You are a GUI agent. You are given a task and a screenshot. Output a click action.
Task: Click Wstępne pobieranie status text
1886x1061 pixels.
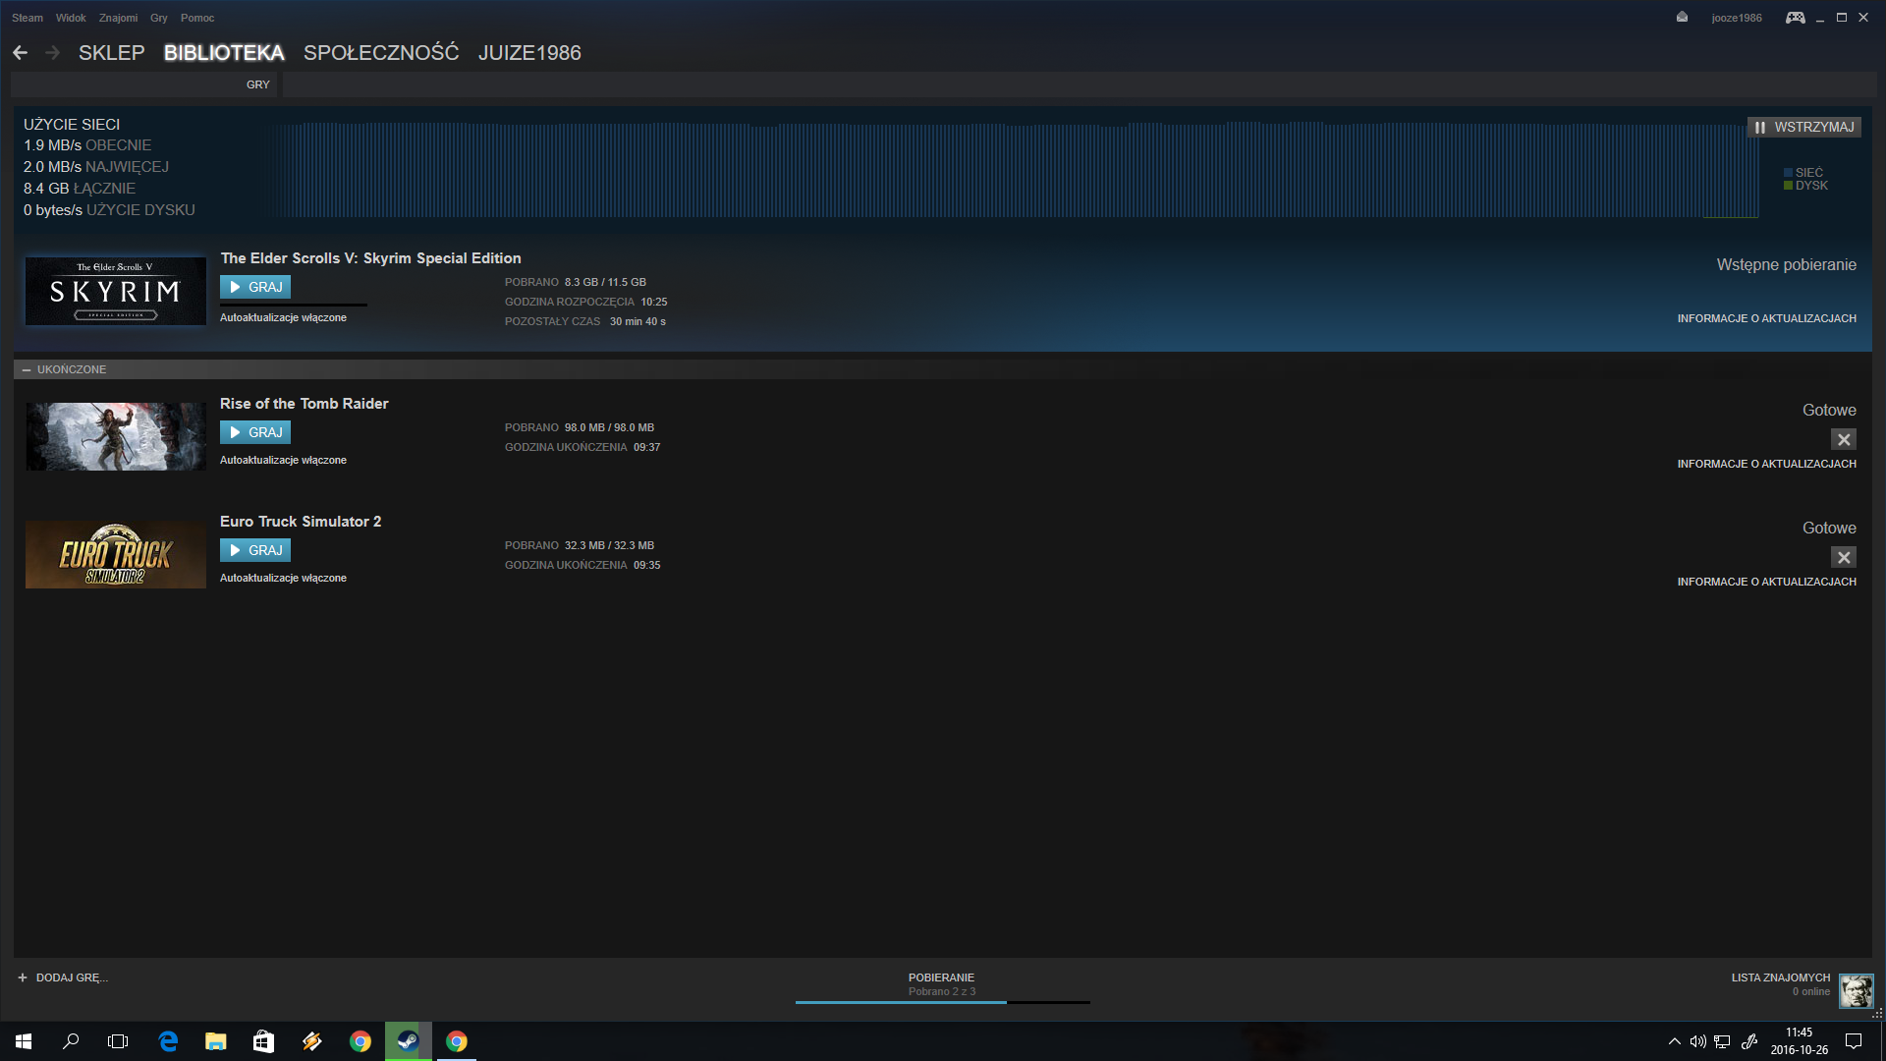pyautogui.click(x=1786, y=265)
